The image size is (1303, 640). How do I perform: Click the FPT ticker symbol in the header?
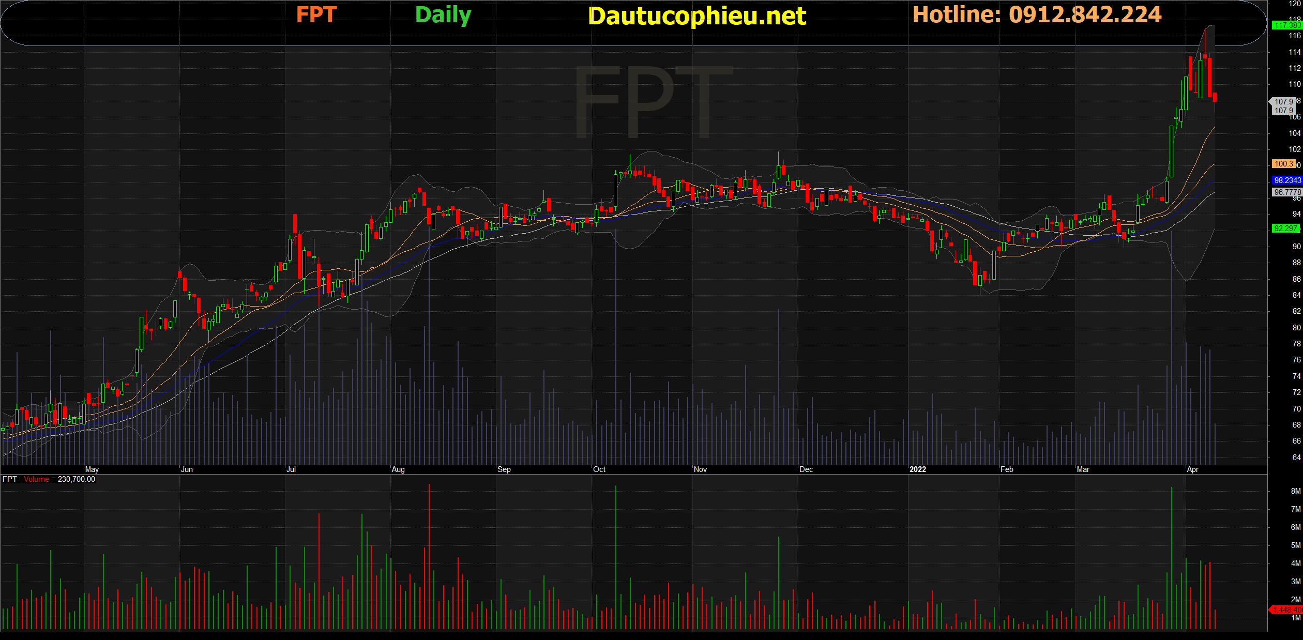coord(316,14)
